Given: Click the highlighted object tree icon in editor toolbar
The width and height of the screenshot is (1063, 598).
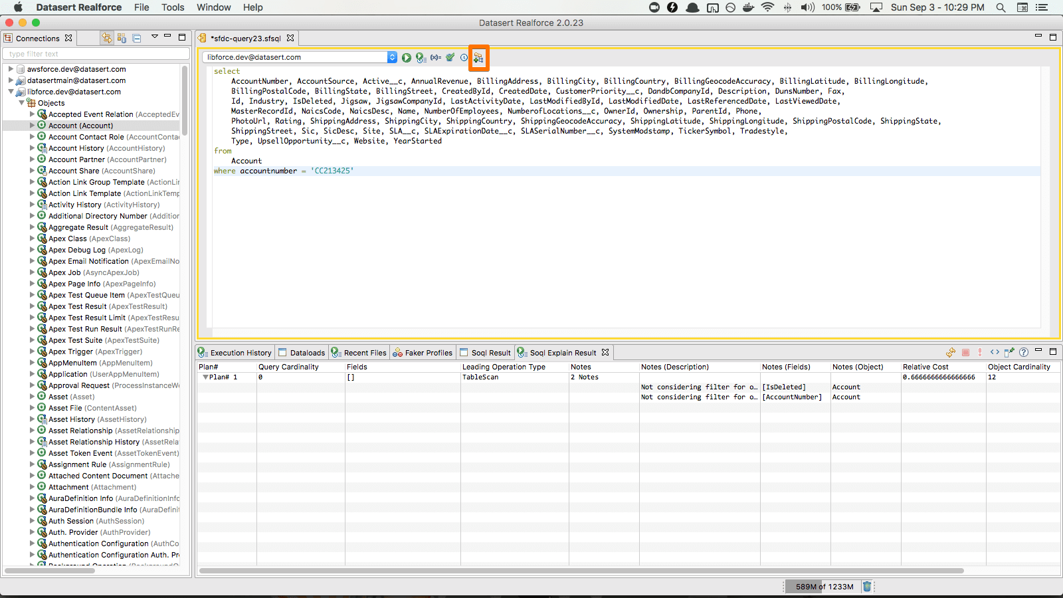Looking at the screenshot, I should click(x=478, y=58).
